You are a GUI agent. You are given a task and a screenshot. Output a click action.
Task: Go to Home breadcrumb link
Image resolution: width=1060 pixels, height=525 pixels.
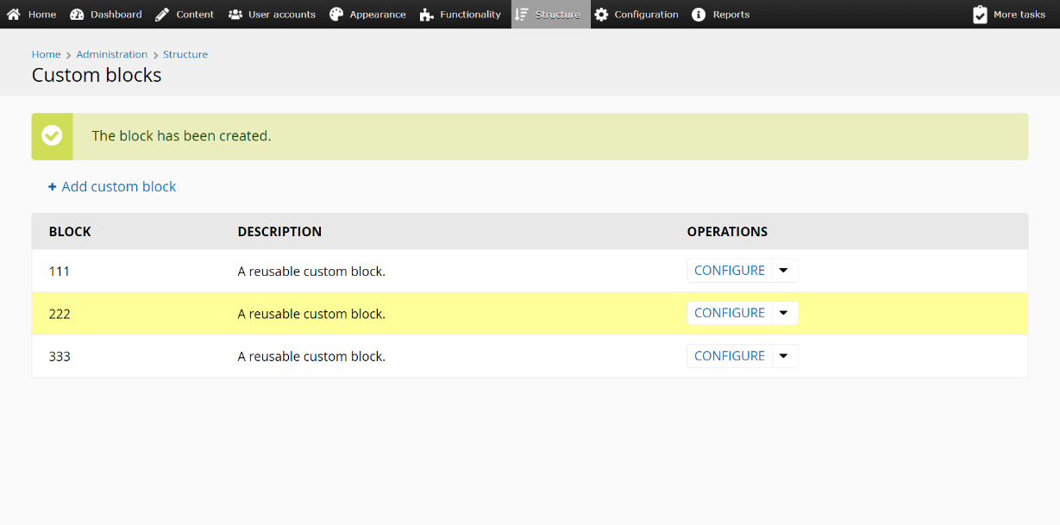[x=47, y=54]
